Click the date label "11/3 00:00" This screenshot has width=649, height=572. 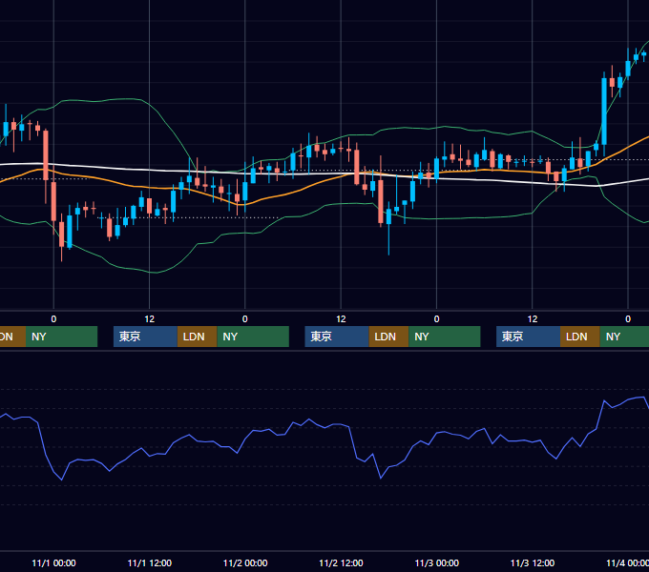[x=437, y=562]
